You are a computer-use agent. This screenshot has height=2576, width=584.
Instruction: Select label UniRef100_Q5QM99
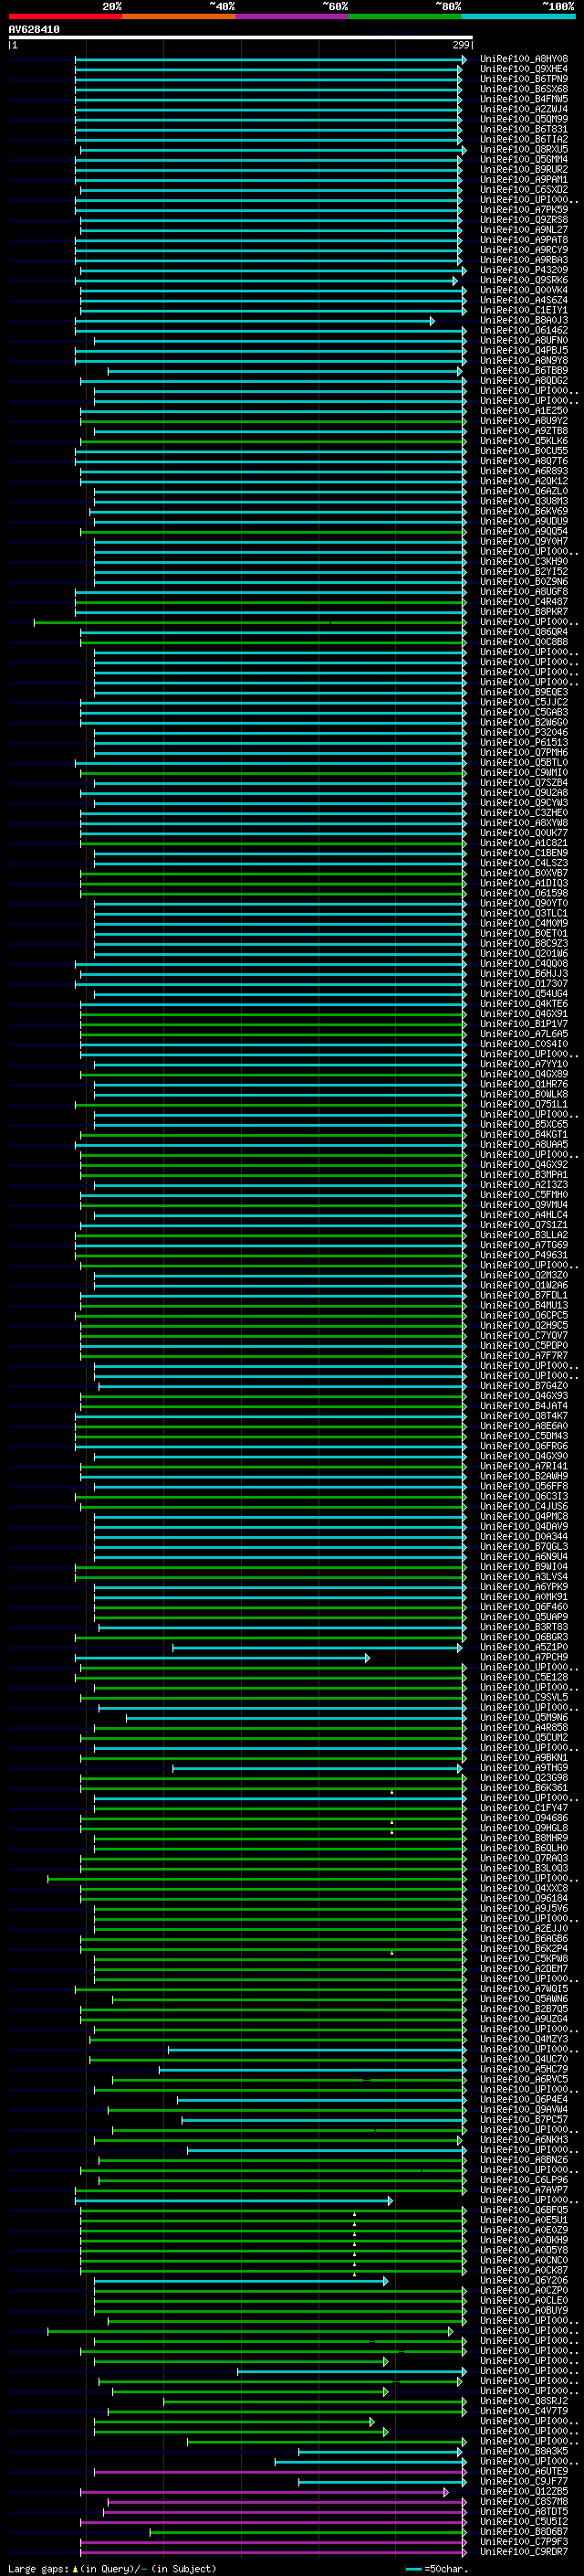pos(524,119)
